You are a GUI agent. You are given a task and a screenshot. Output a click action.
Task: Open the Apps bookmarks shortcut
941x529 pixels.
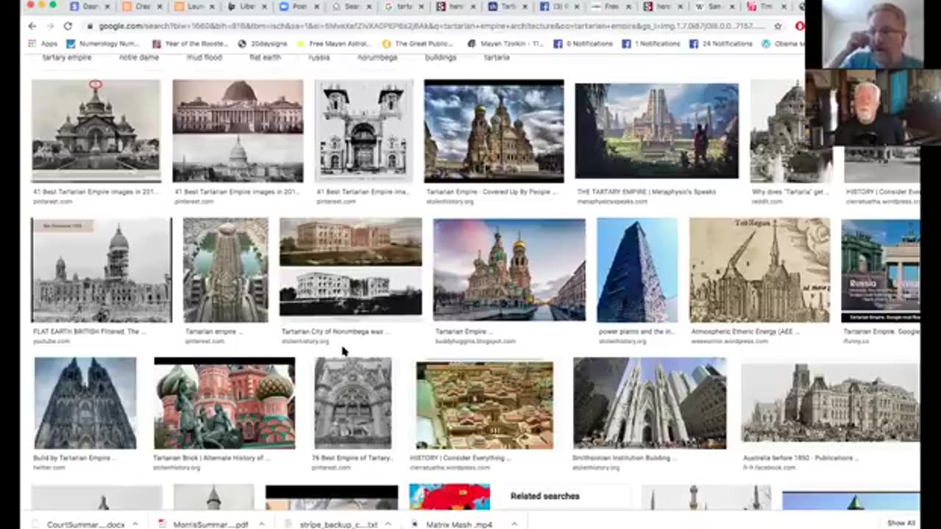pyautogui.click(x=43, y=43)
